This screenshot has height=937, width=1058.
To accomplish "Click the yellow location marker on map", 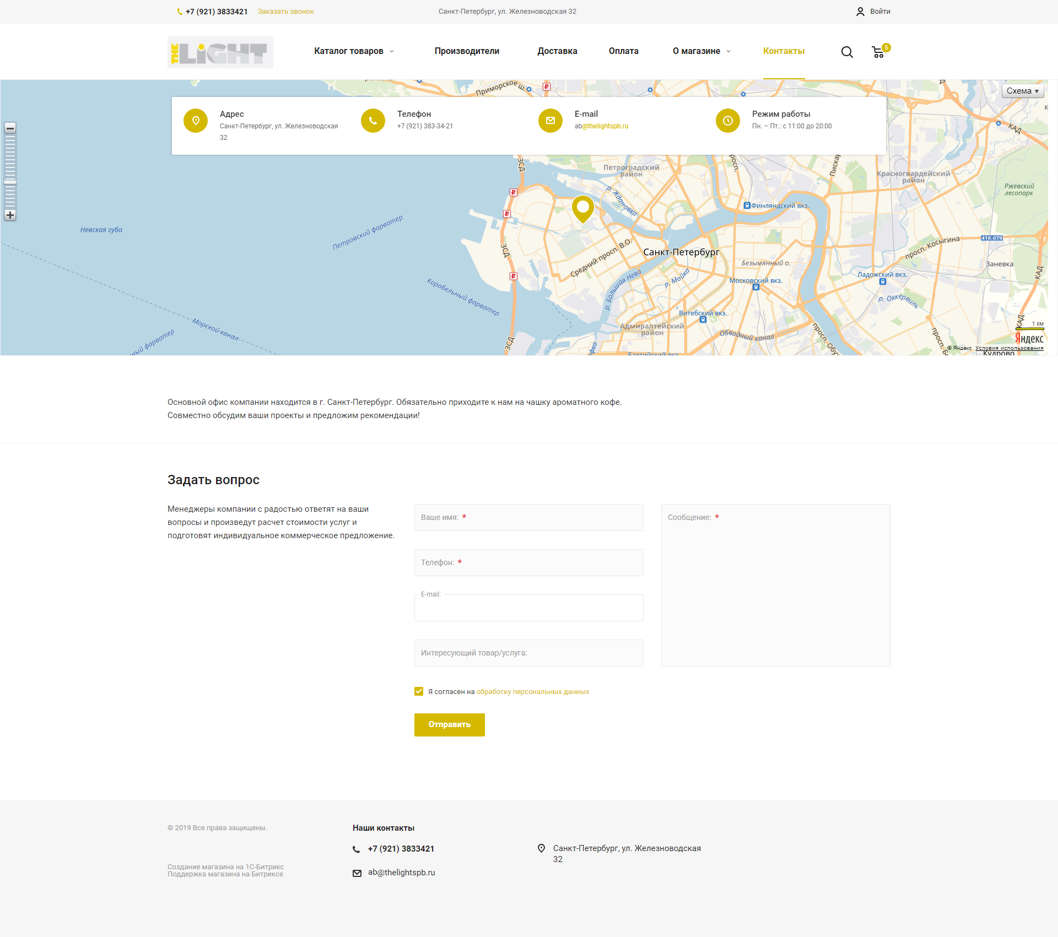I will 583,209.
